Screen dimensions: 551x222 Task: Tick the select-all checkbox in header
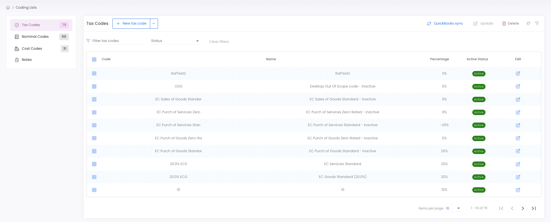click(94, 59)
